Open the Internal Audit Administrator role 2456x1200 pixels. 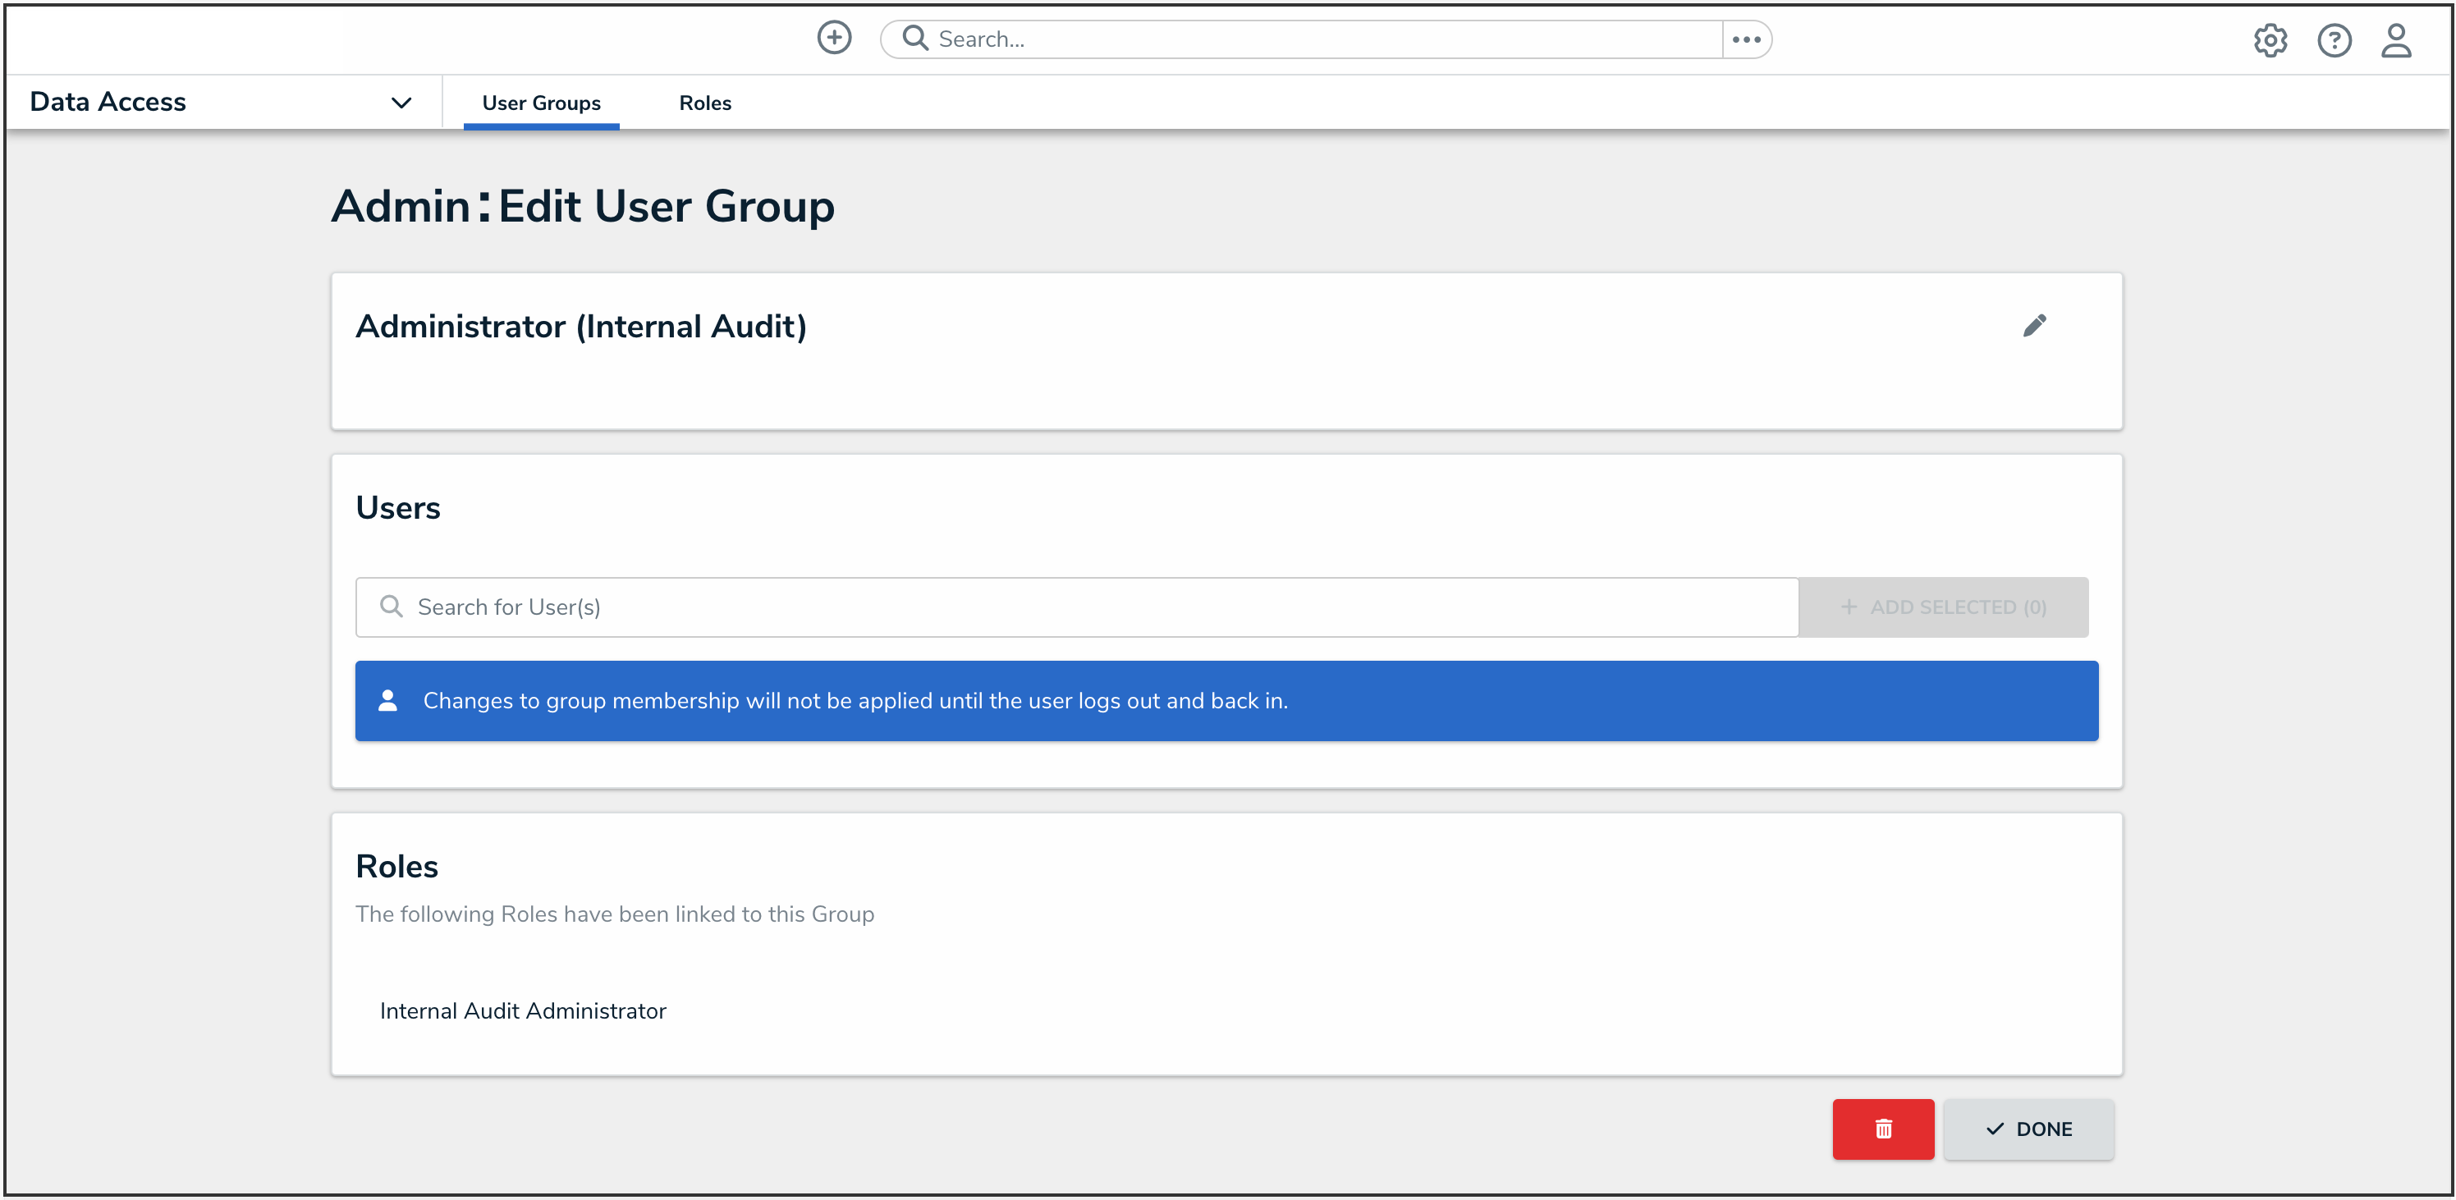tap(522, 1010)
